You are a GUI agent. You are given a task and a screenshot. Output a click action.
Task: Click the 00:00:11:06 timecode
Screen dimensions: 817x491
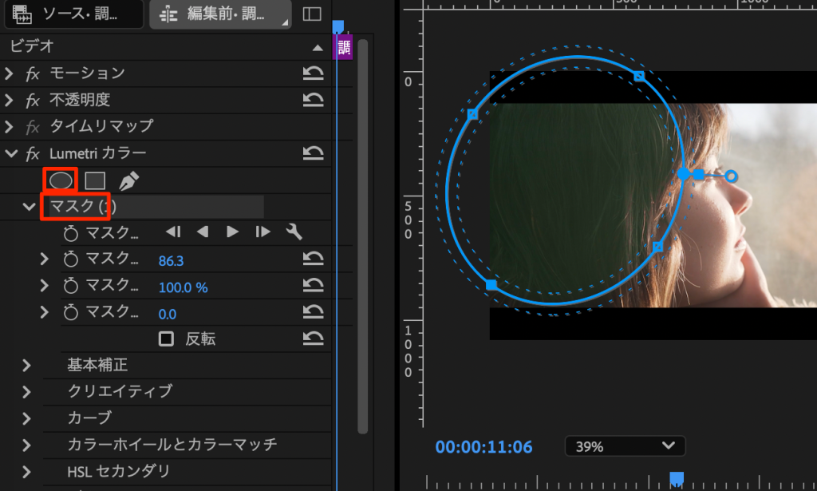[483, 447]
